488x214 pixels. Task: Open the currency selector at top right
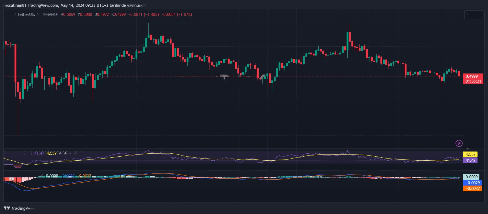(x=473, y=15)
